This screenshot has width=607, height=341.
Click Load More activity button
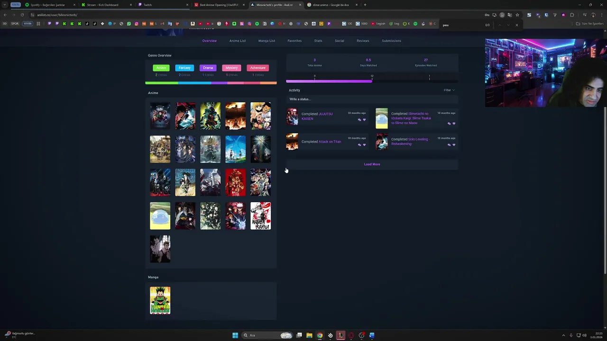372,164
